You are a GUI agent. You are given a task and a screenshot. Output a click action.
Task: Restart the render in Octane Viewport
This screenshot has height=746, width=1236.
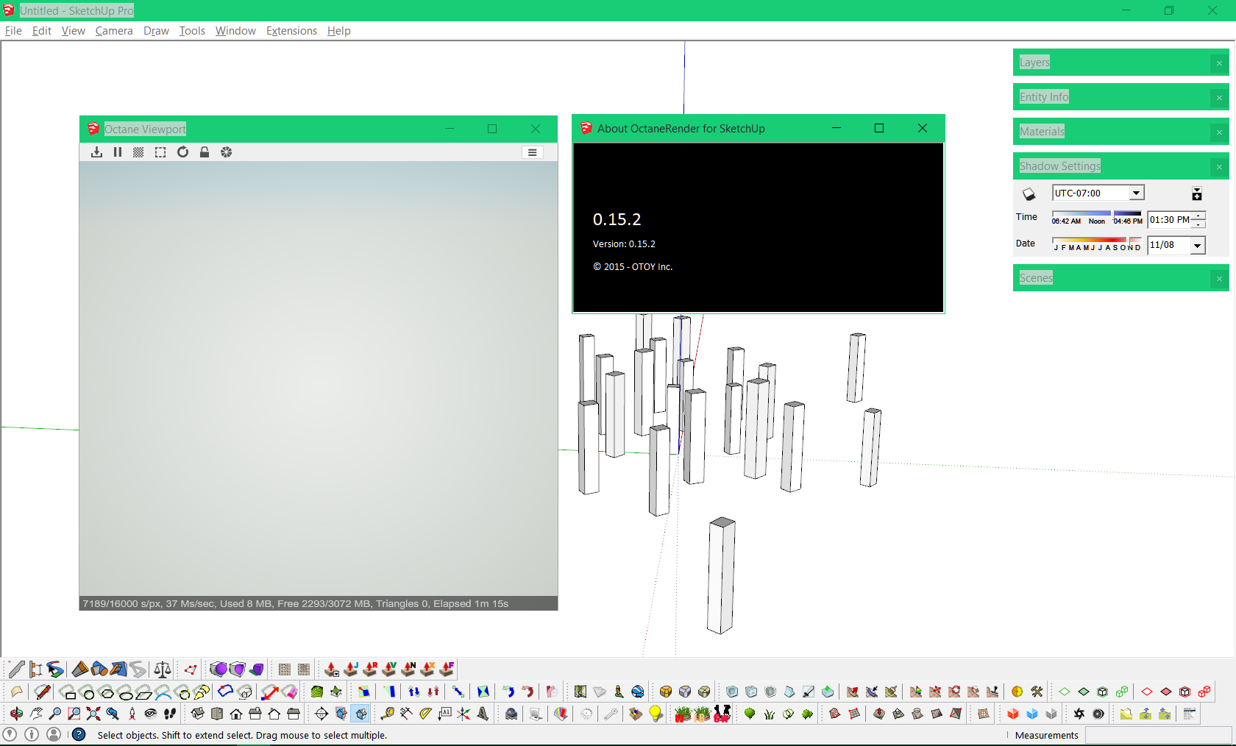point(182,152)
